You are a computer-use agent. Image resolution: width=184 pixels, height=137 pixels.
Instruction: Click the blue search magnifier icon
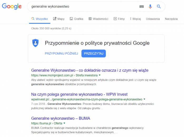point(159,7)
